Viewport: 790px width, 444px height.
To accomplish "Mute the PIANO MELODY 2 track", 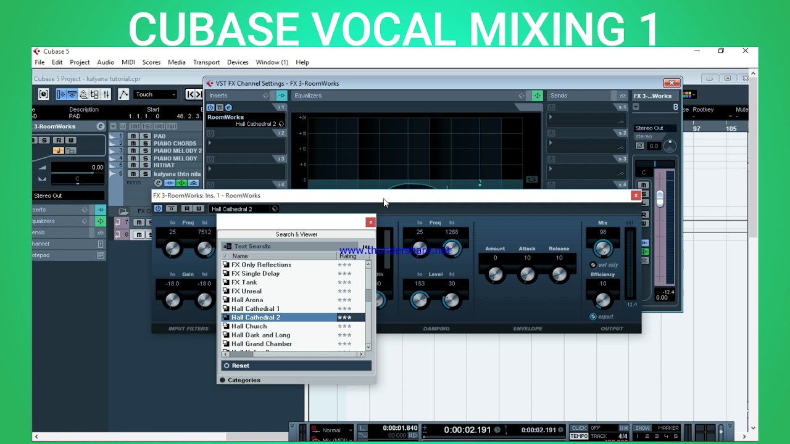I will coord(133,151).
